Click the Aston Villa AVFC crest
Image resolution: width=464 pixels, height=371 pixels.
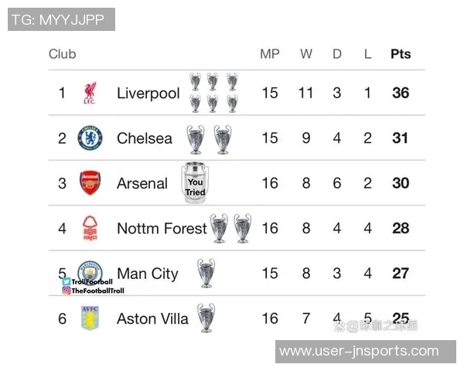click(90, 318)
